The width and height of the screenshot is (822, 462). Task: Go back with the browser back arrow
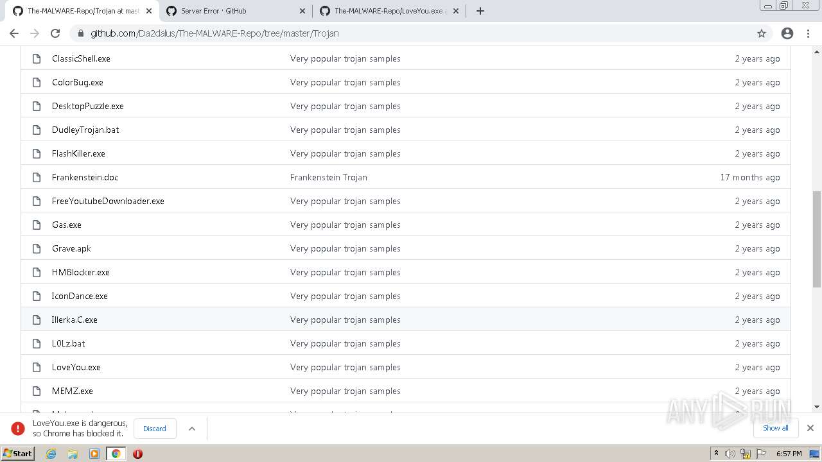[14, 33]
